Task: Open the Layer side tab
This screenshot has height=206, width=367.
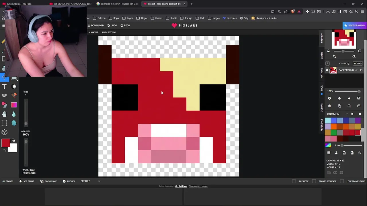Action: point(322,56)
